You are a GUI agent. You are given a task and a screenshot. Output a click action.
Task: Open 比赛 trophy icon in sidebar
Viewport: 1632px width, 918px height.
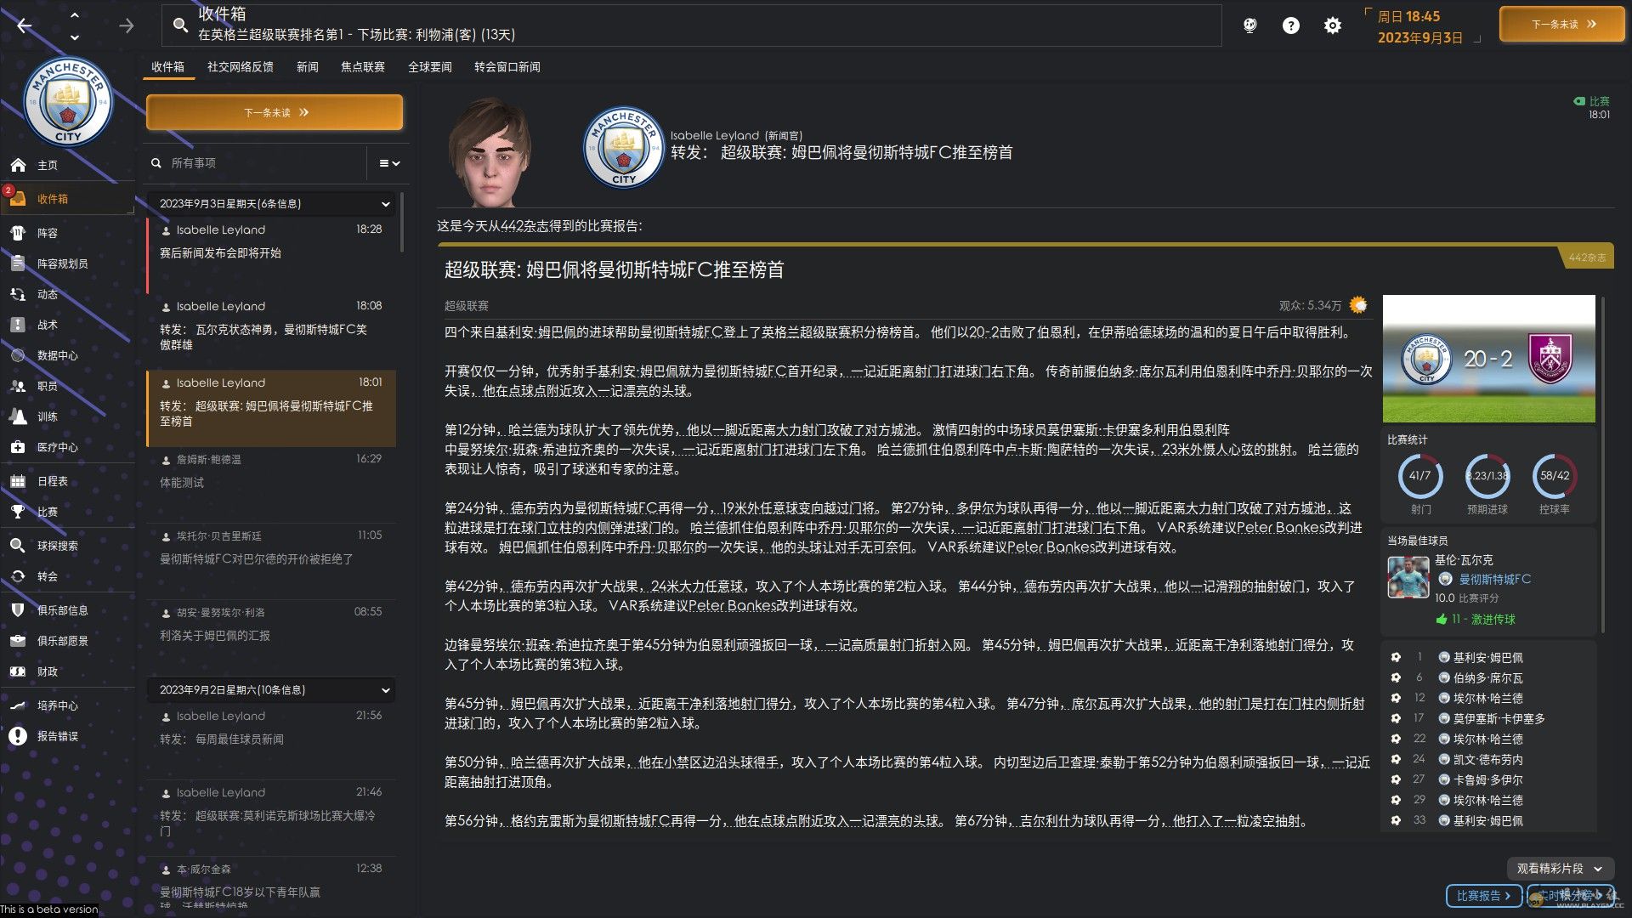18,512
